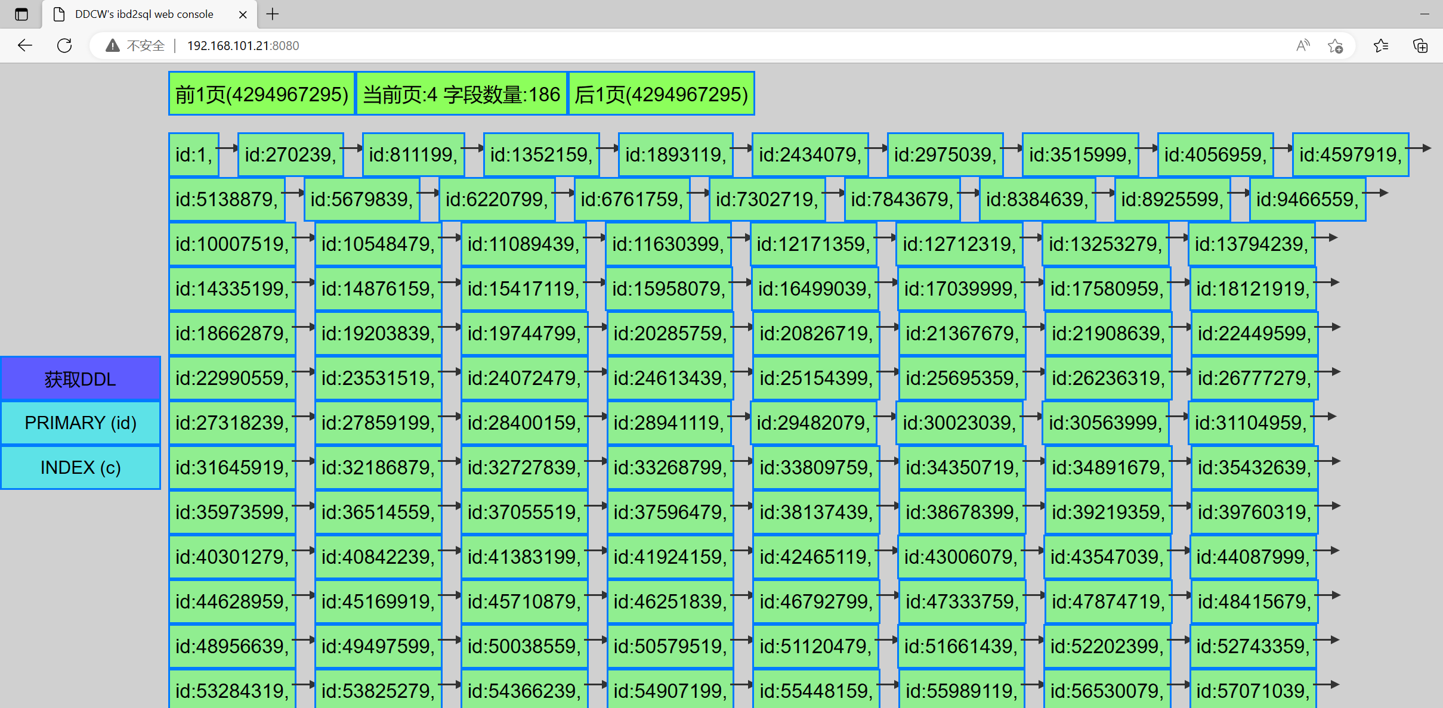The height and width of the screenshot is (708, 1443).
Task: Close the ibd2sql web console tab
Action: click(243, 14)
